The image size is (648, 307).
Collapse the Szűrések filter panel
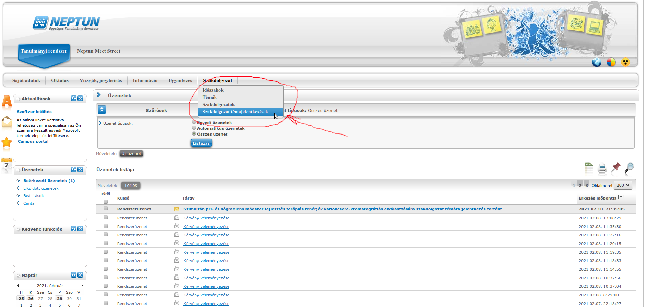tap(102, 110)
